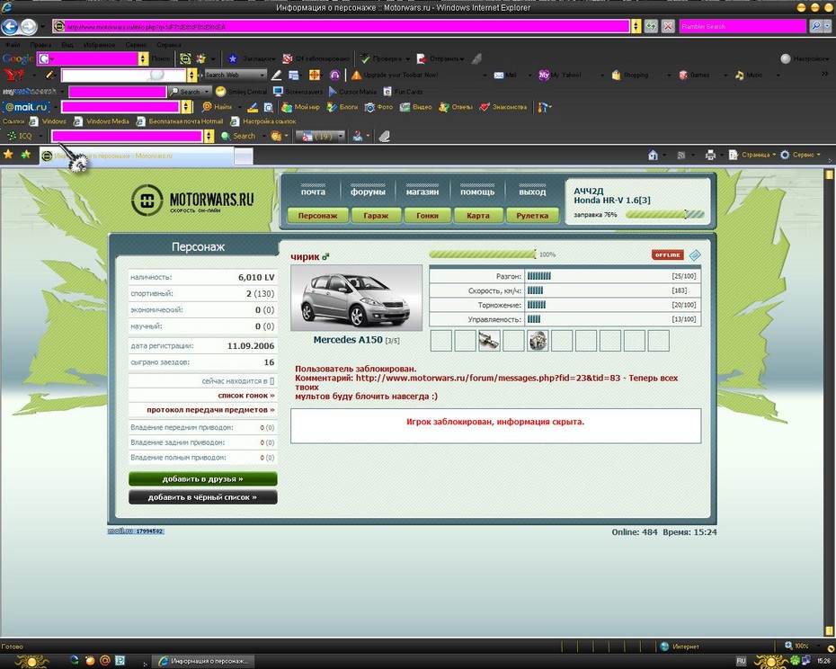Click the page vertical scrollbar
Image resolution: width=836 pixels, height=669 pixels.
coord(829,403)
